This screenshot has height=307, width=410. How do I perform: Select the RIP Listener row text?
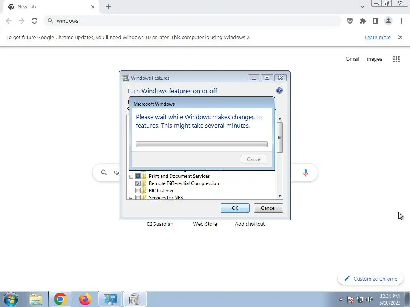pyautogui.click(x=161, y=191)
